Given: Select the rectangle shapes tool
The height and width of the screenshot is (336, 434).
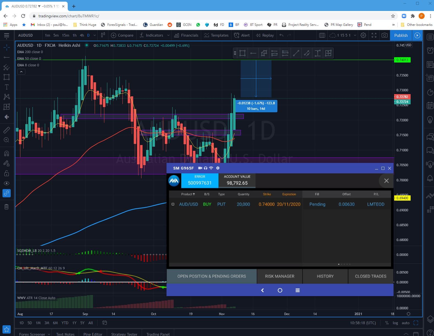Looking at the screenshot, I should point(7,77).
